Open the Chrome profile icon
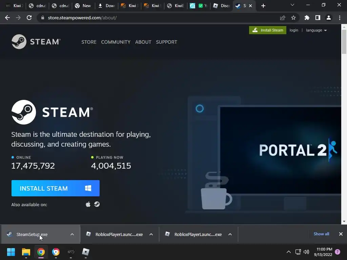The height and width of the screenshot is (260, 347). (329, 18)
